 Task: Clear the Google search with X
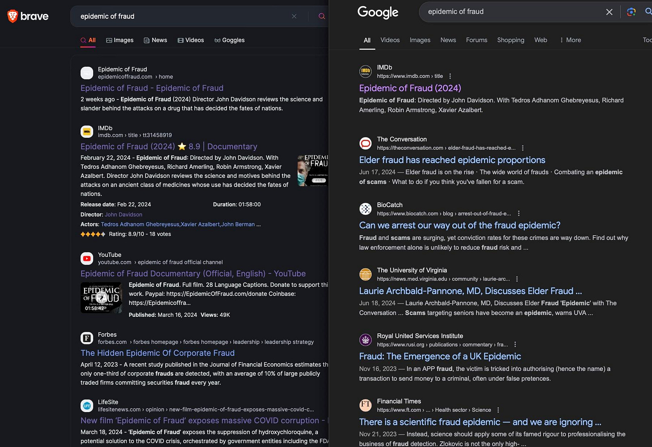tap(609, 12)
